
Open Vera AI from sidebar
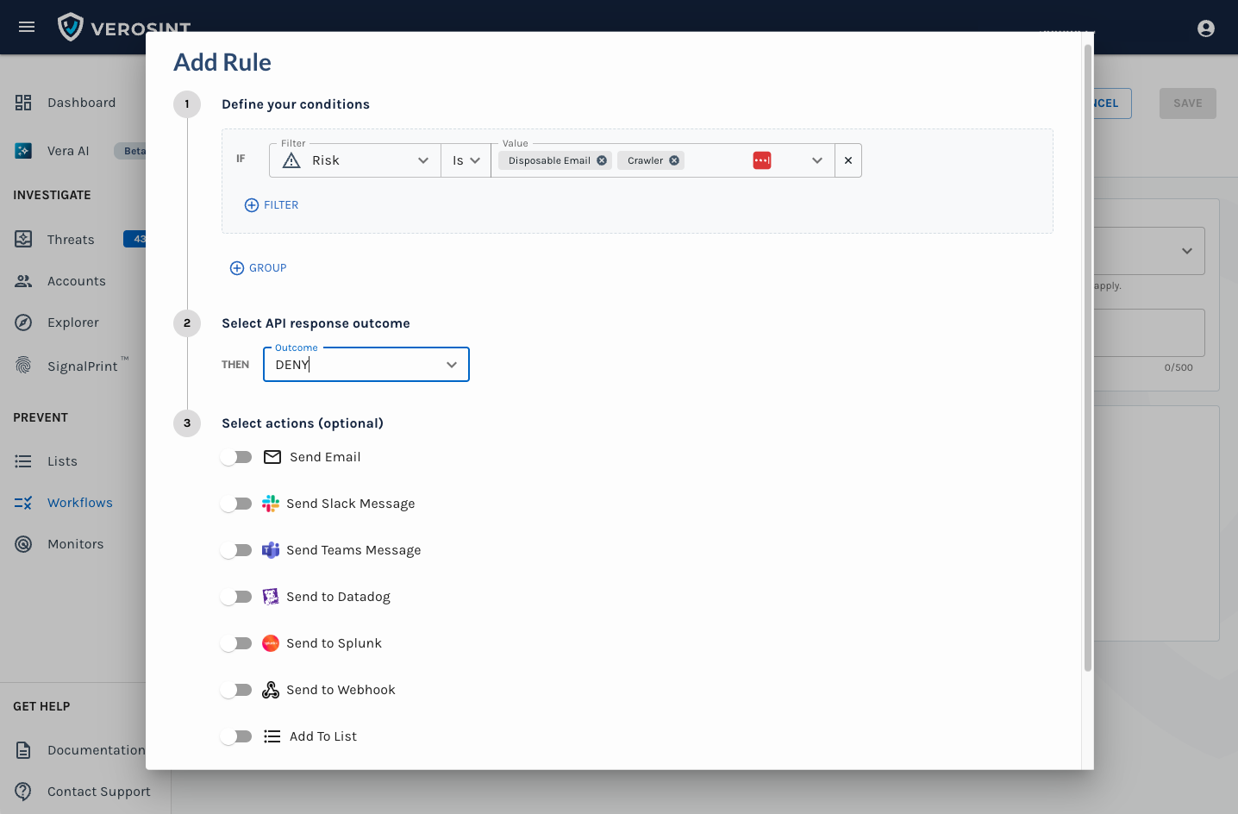(68, 151)
